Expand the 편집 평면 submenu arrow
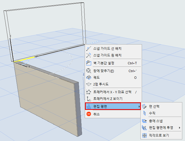Image resolution: width=185 pixels, height=141 pixels. [139, 106]
